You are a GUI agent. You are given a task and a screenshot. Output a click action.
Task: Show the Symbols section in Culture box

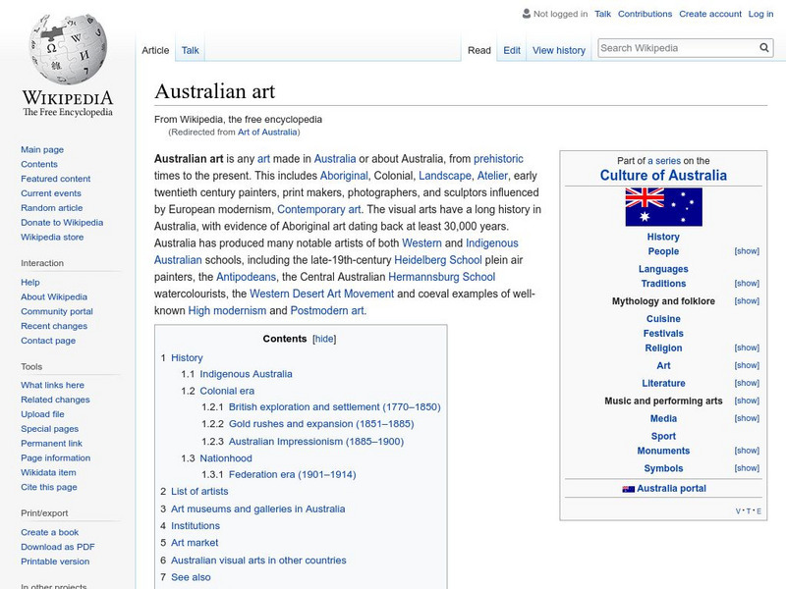coord(747,468)
